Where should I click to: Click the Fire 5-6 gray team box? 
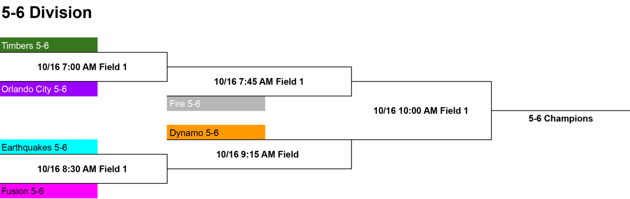pyautogui.click(x=216, y=104)
